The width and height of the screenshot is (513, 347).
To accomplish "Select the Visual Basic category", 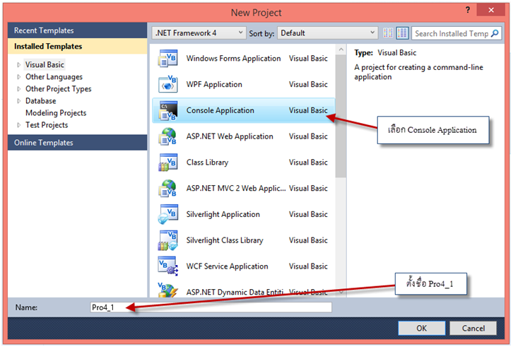I will pos(45,65).
